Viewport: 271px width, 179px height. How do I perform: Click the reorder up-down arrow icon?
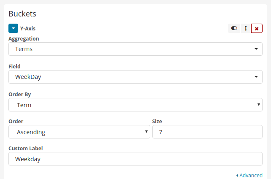[x=246, y=28]
